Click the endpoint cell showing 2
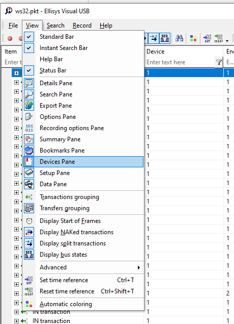 [228, 293]
